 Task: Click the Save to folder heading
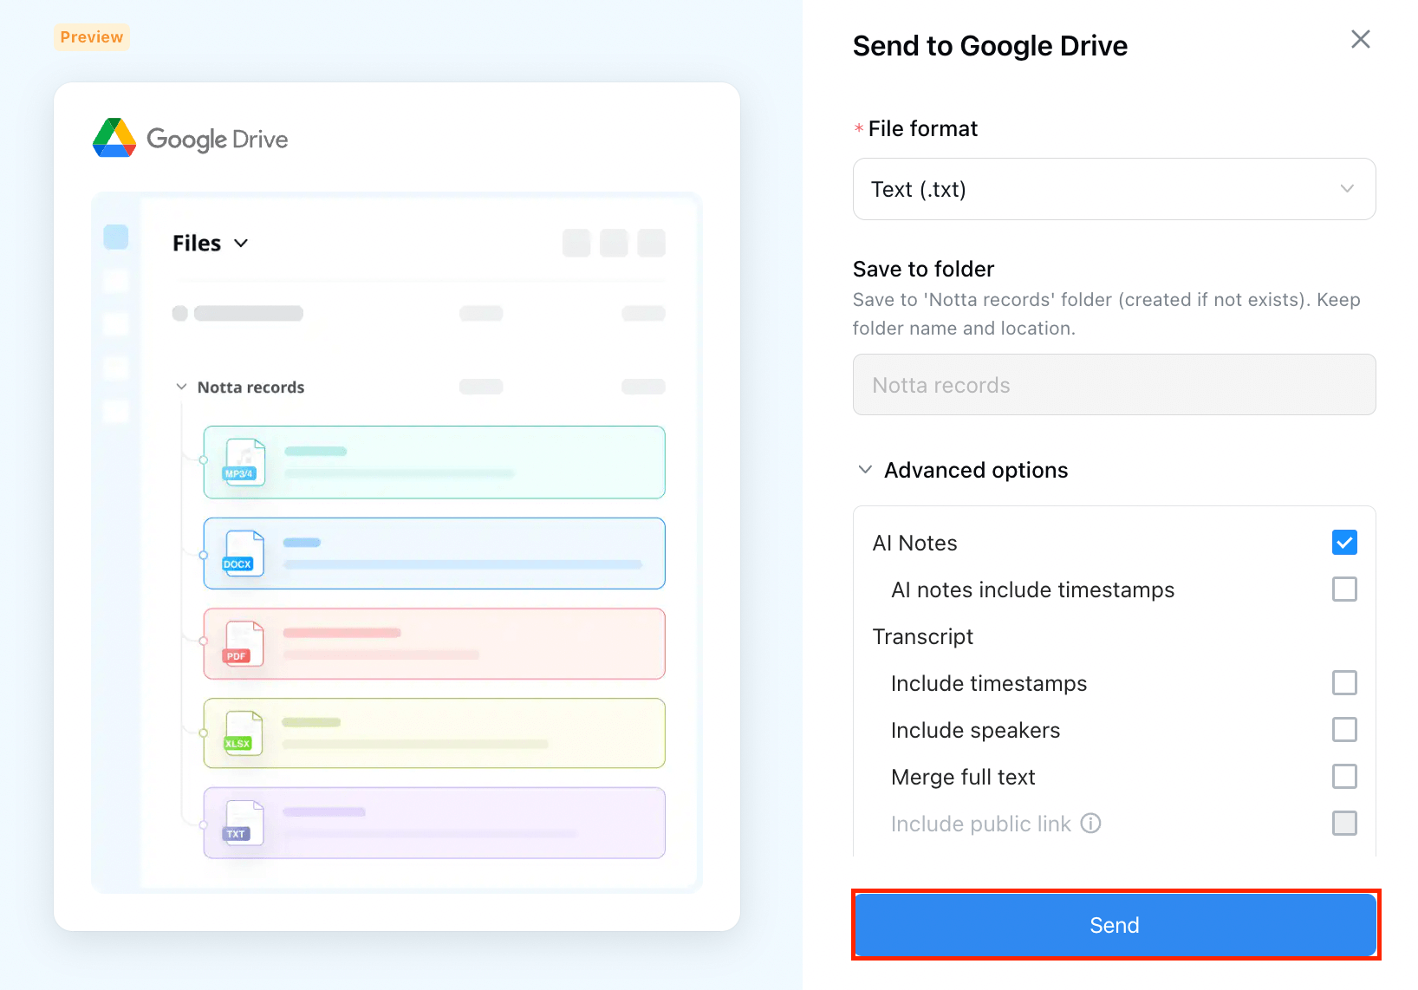923,270
